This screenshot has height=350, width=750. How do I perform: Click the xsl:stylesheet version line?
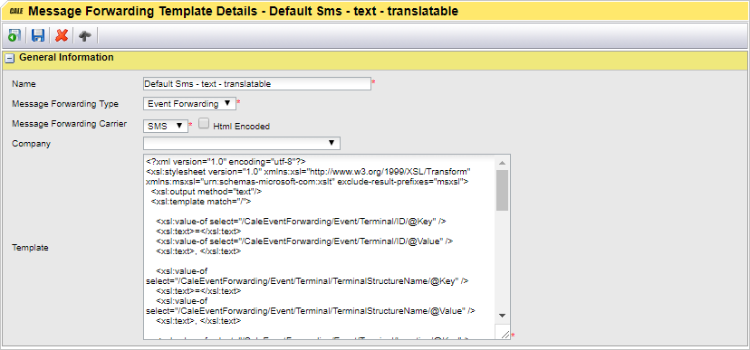point(309,171)
